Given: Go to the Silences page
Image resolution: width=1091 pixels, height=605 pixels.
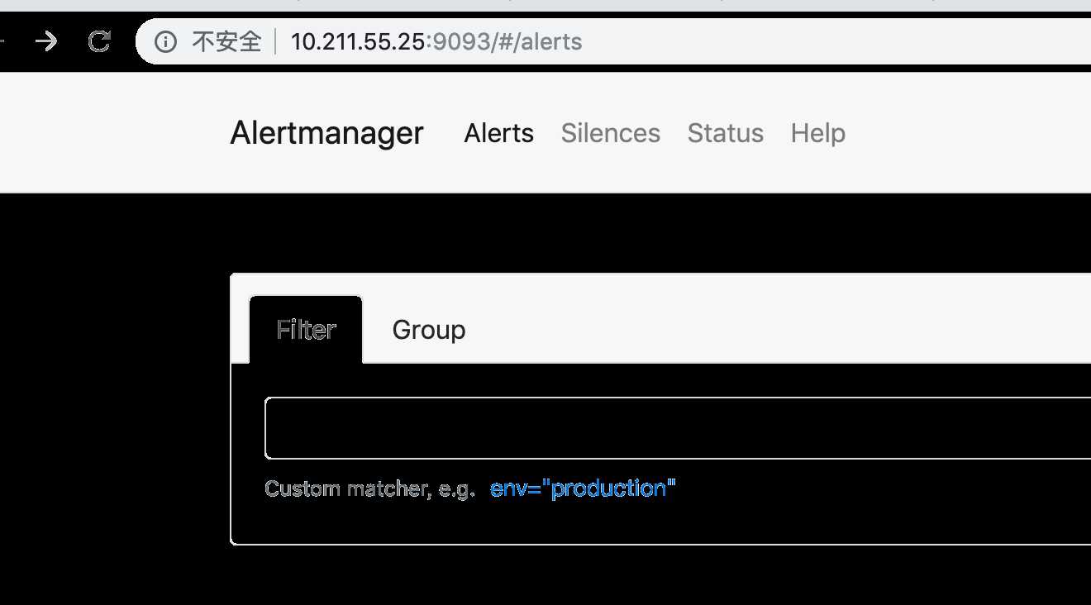Looking at the screenshot, I should (611, 133).
